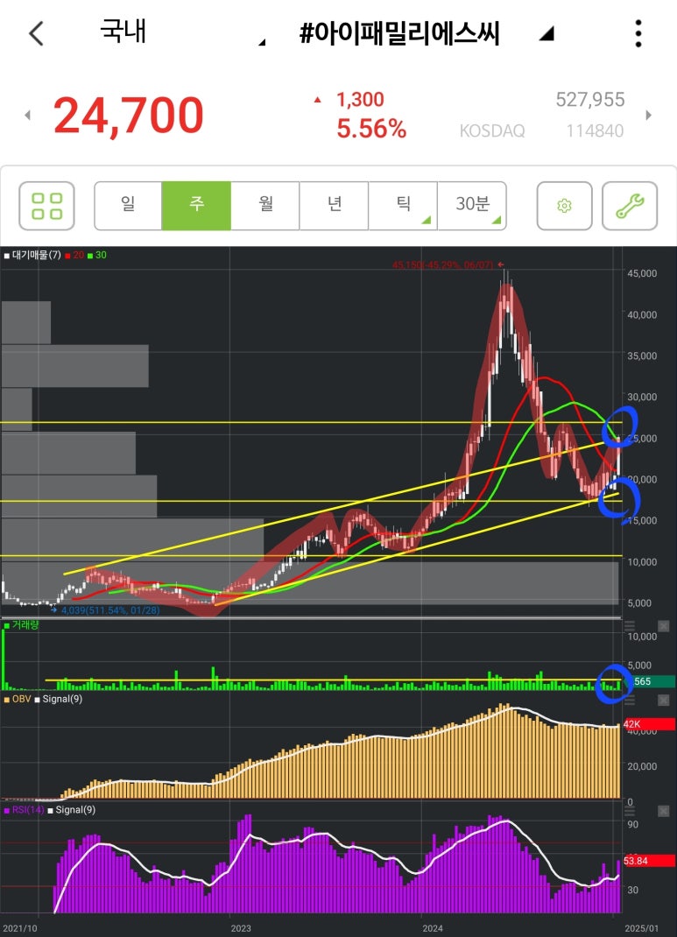Tap the 2021/10 date axis label
Image resolution: width=677 pixels, height=937 pixels.
20,928
